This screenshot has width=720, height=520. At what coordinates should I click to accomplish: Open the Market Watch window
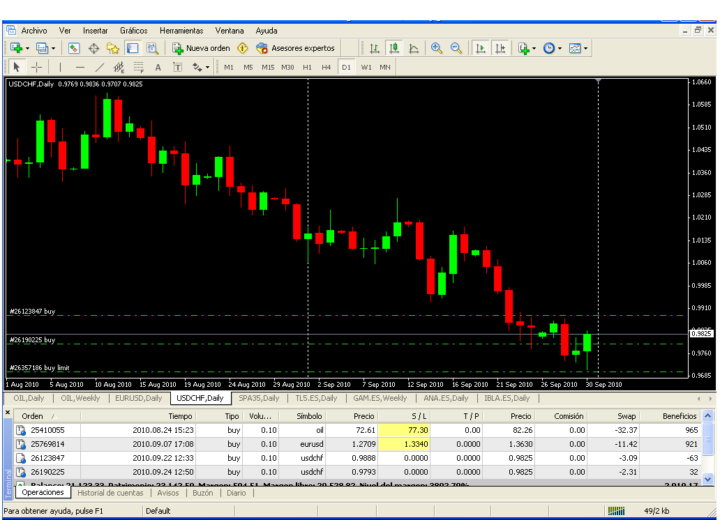[x=74, y=48]
